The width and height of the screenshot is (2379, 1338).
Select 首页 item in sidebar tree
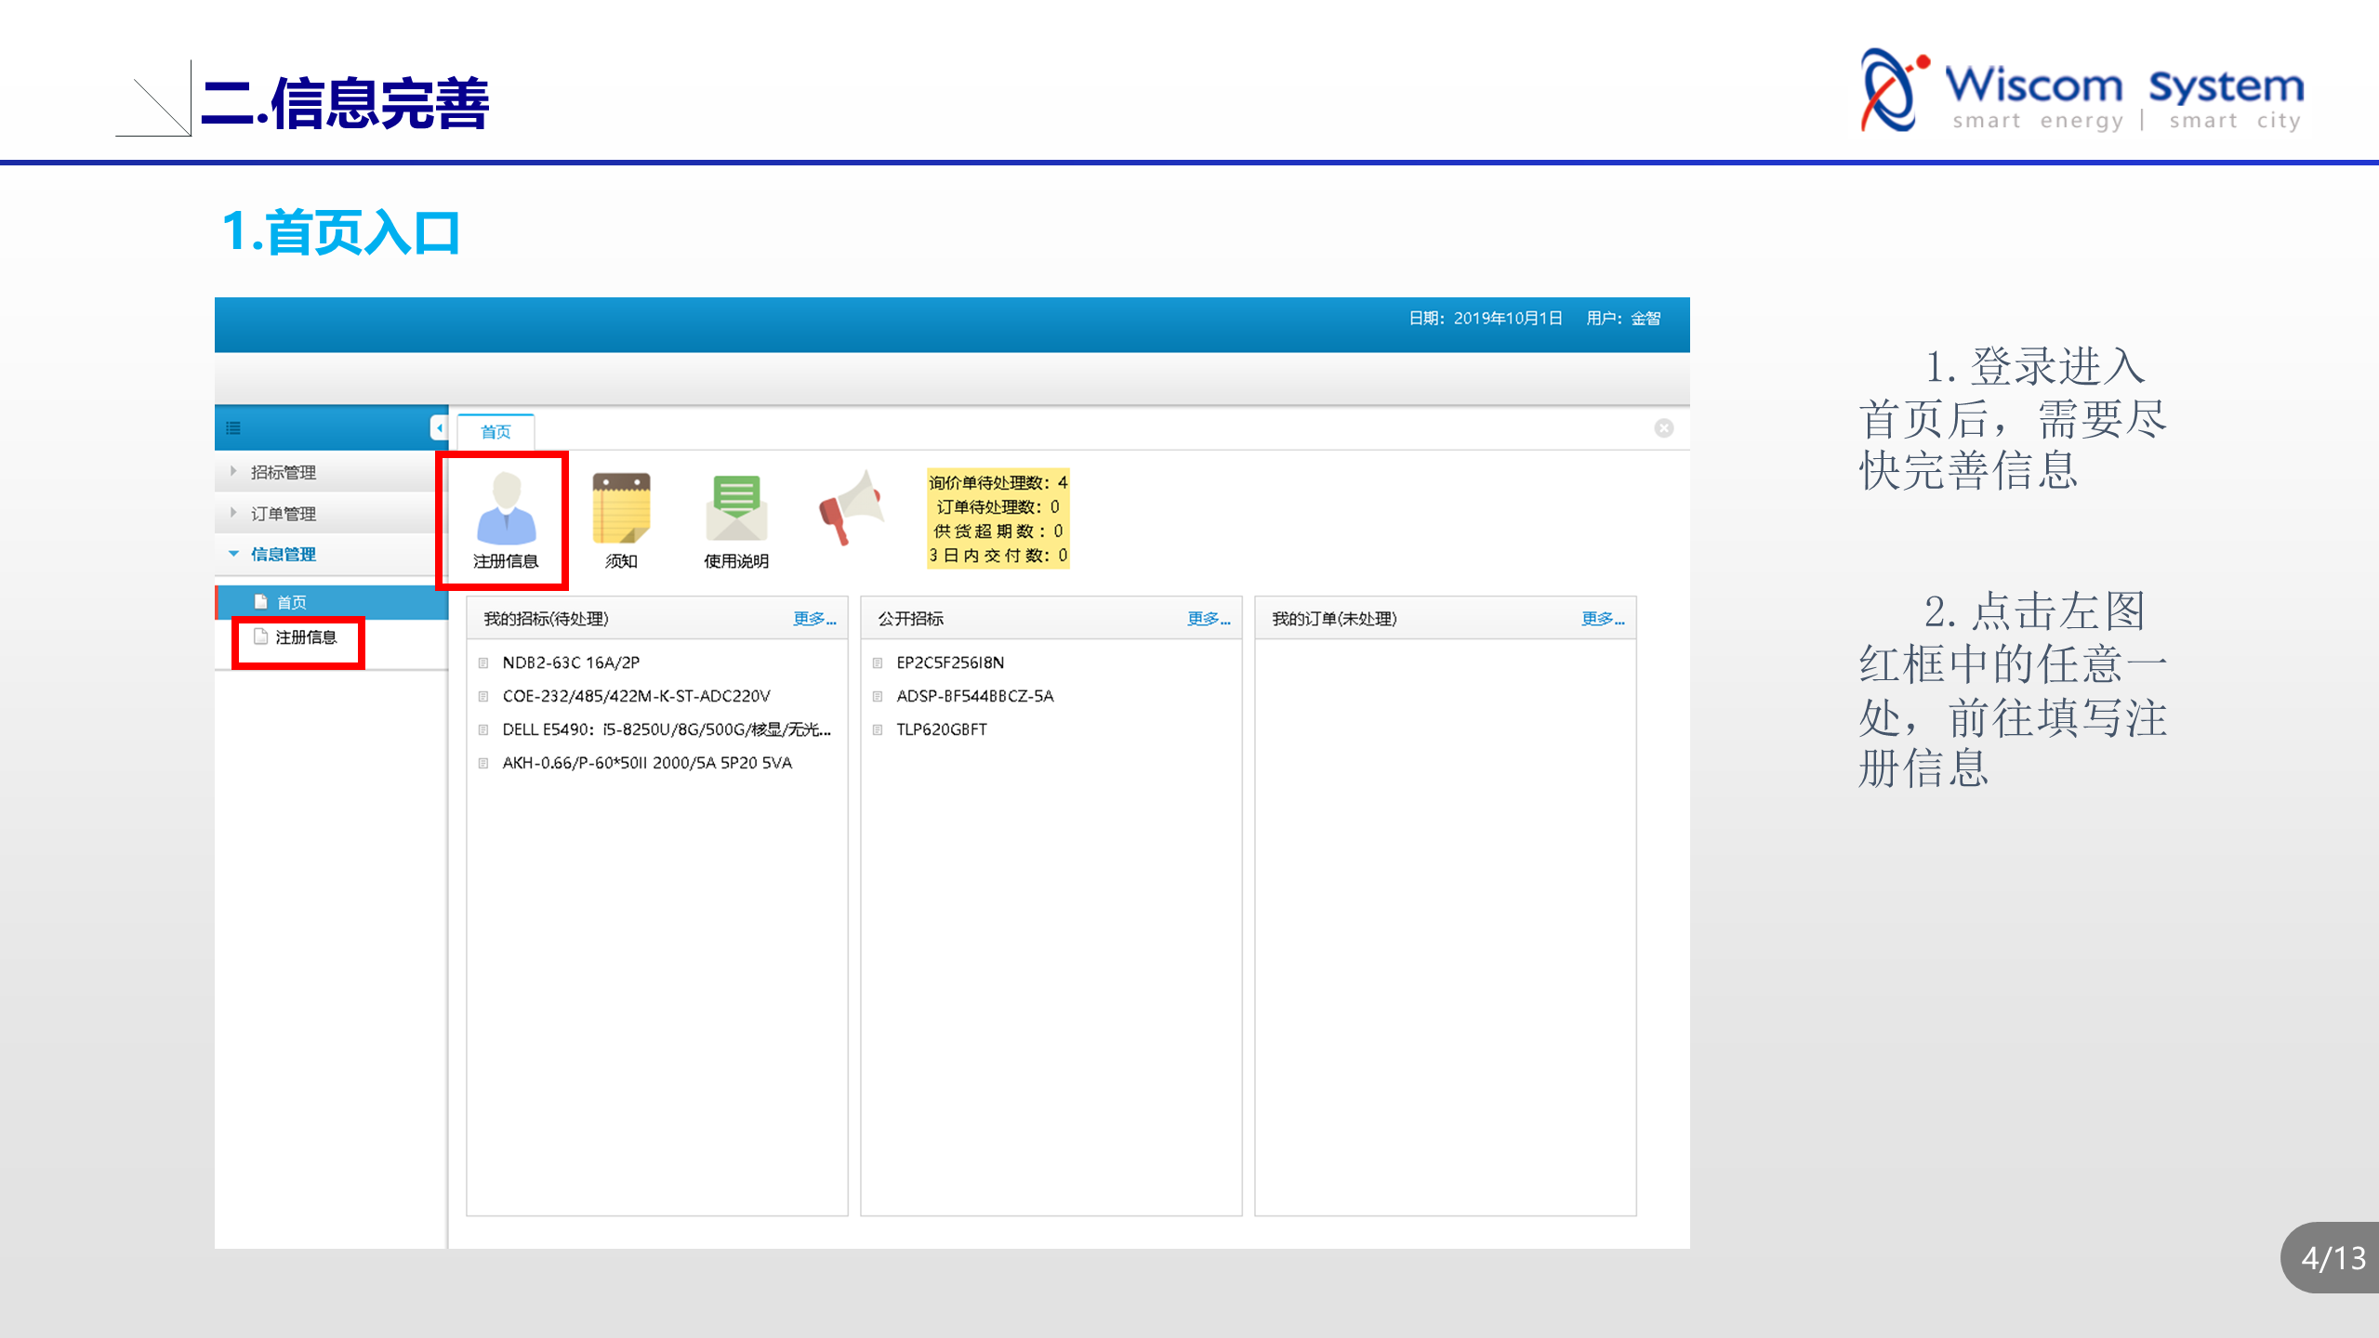coord(291,602)
